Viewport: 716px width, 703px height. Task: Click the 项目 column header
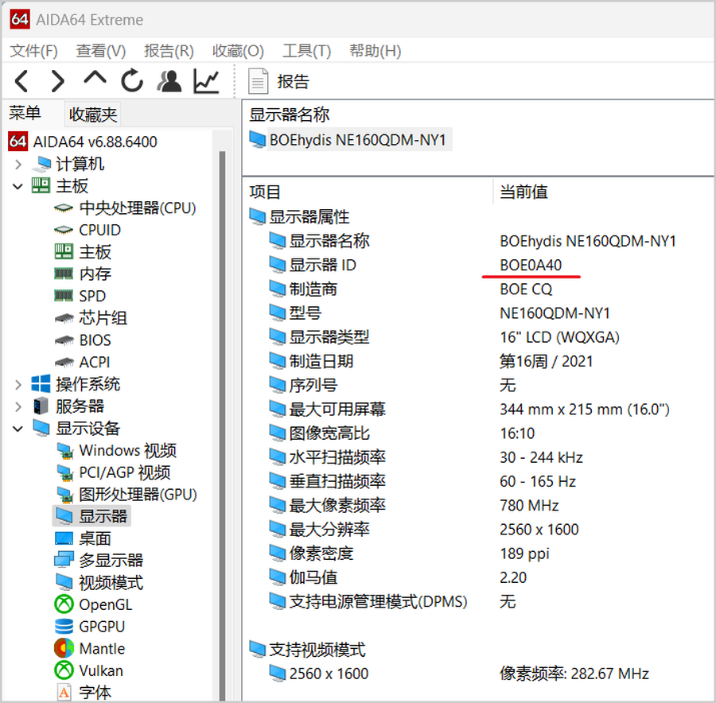pyautogui.click(x=264, y=192)
